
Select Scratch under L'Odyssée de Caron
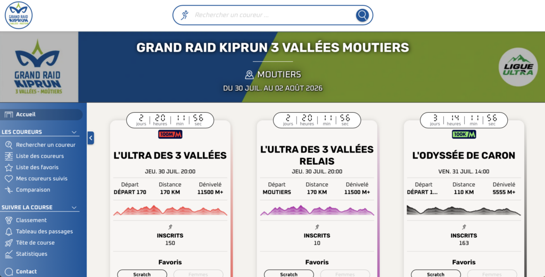pos(436,274)
